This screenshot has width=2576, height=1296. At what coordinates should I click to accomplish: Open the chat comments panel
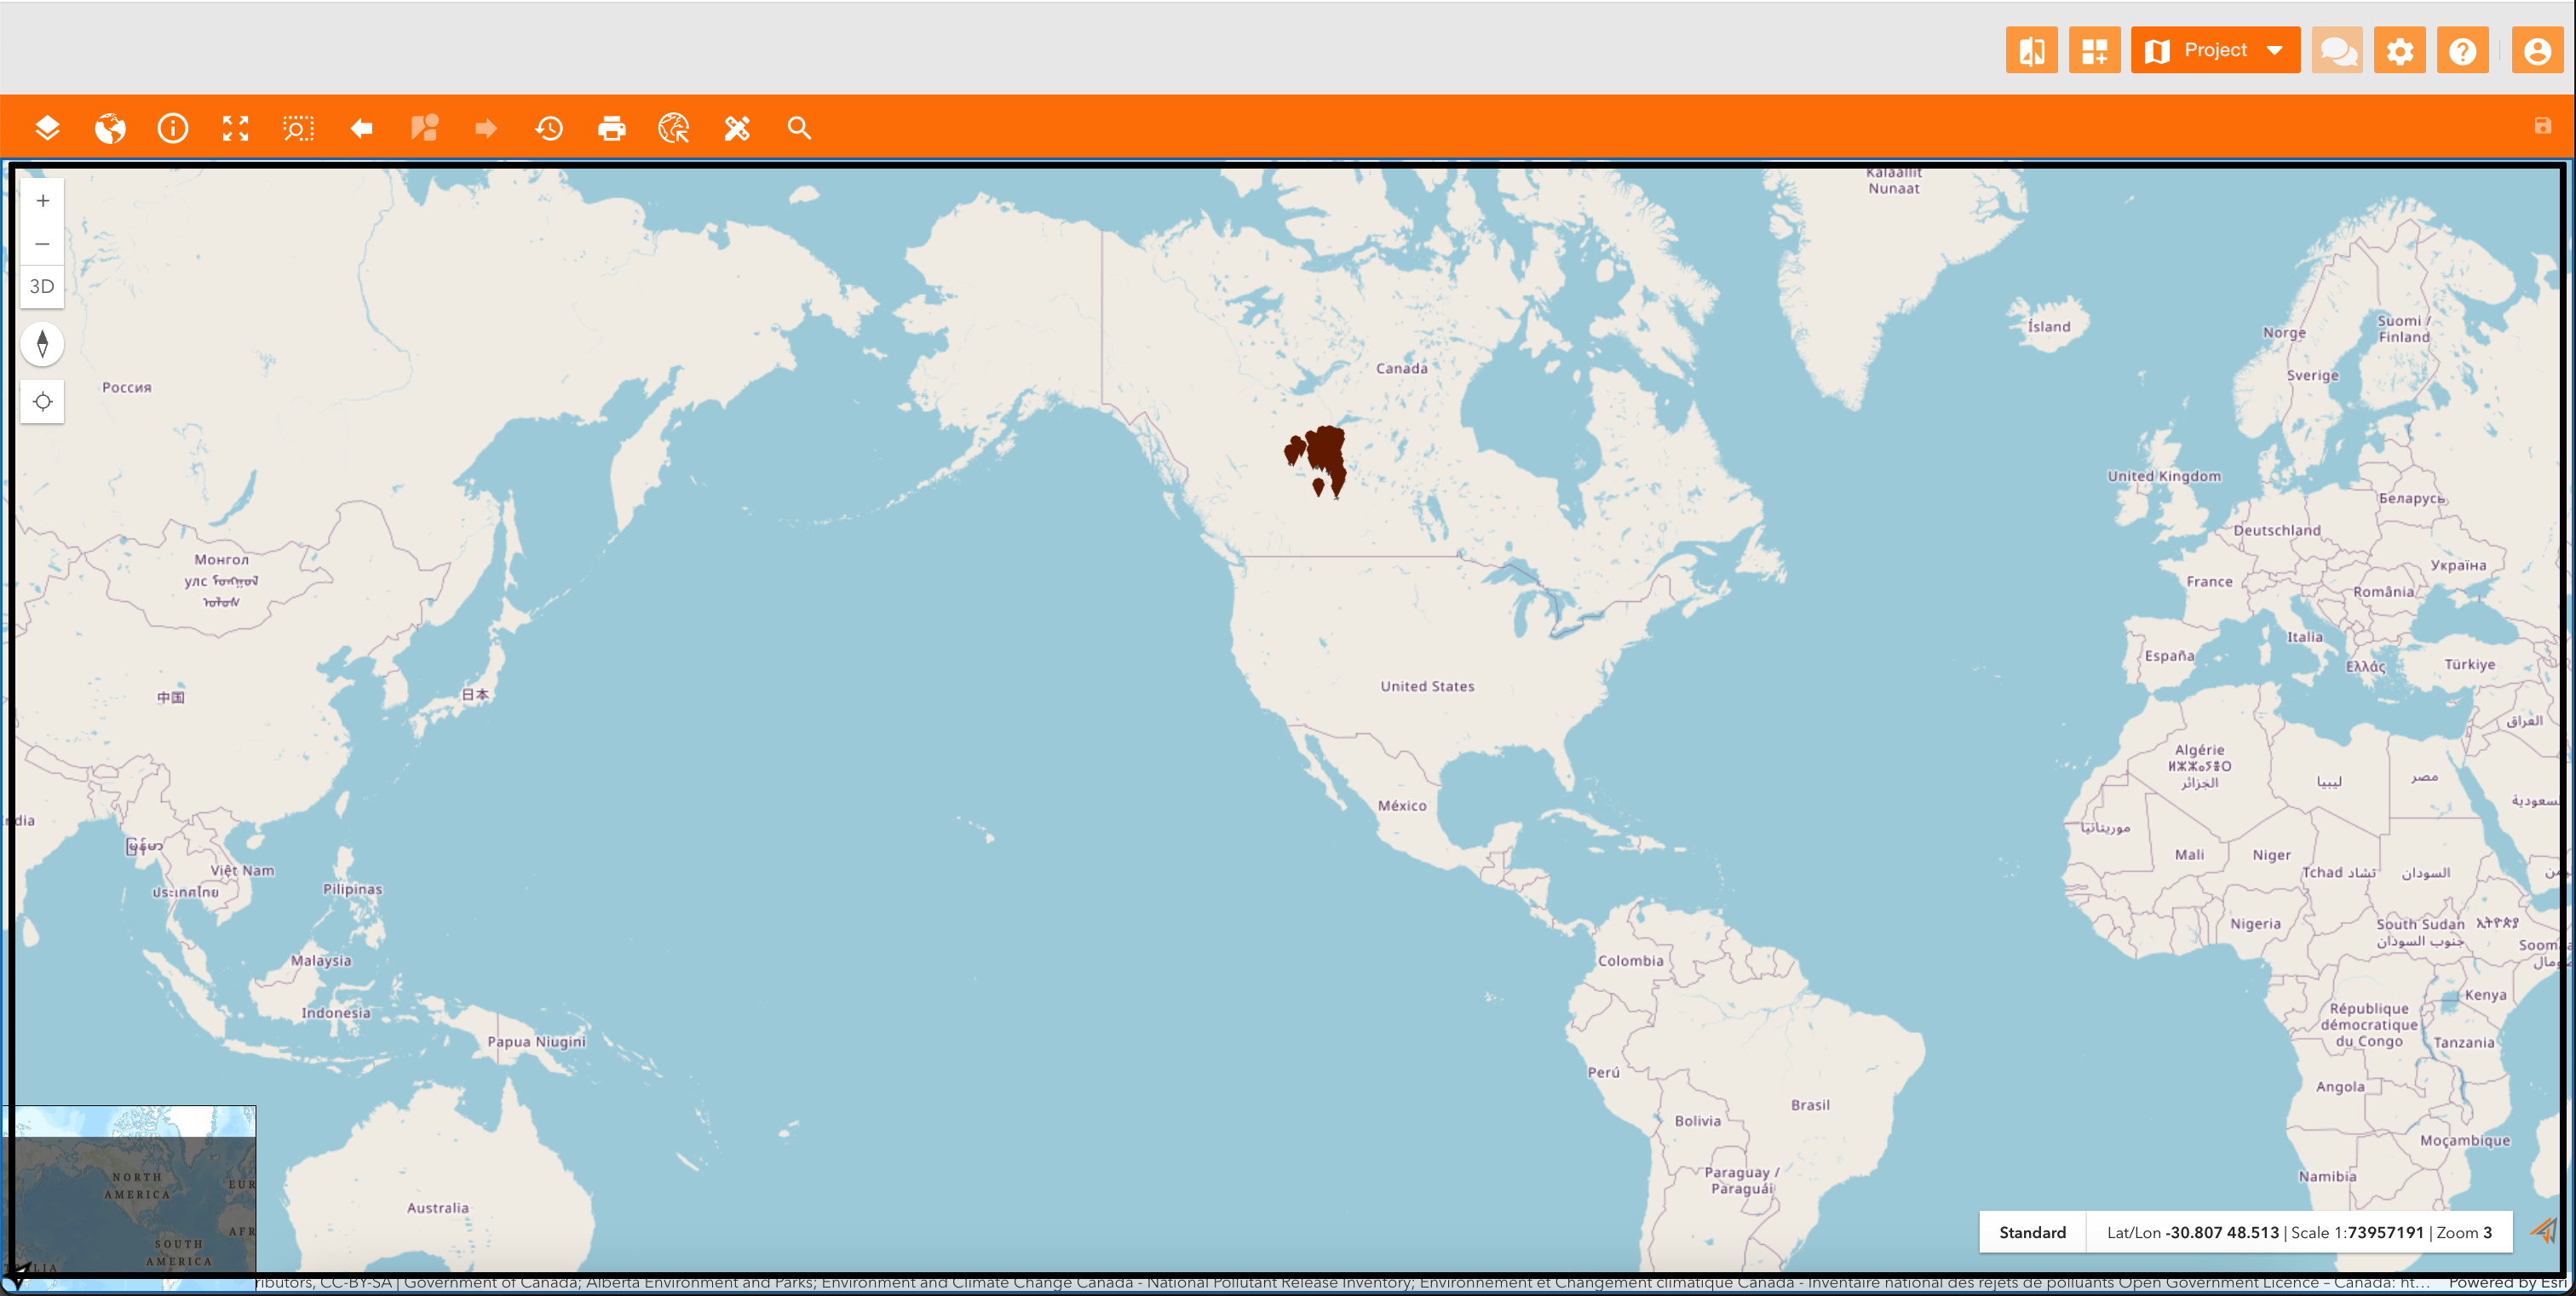[x=2338, y=50]
